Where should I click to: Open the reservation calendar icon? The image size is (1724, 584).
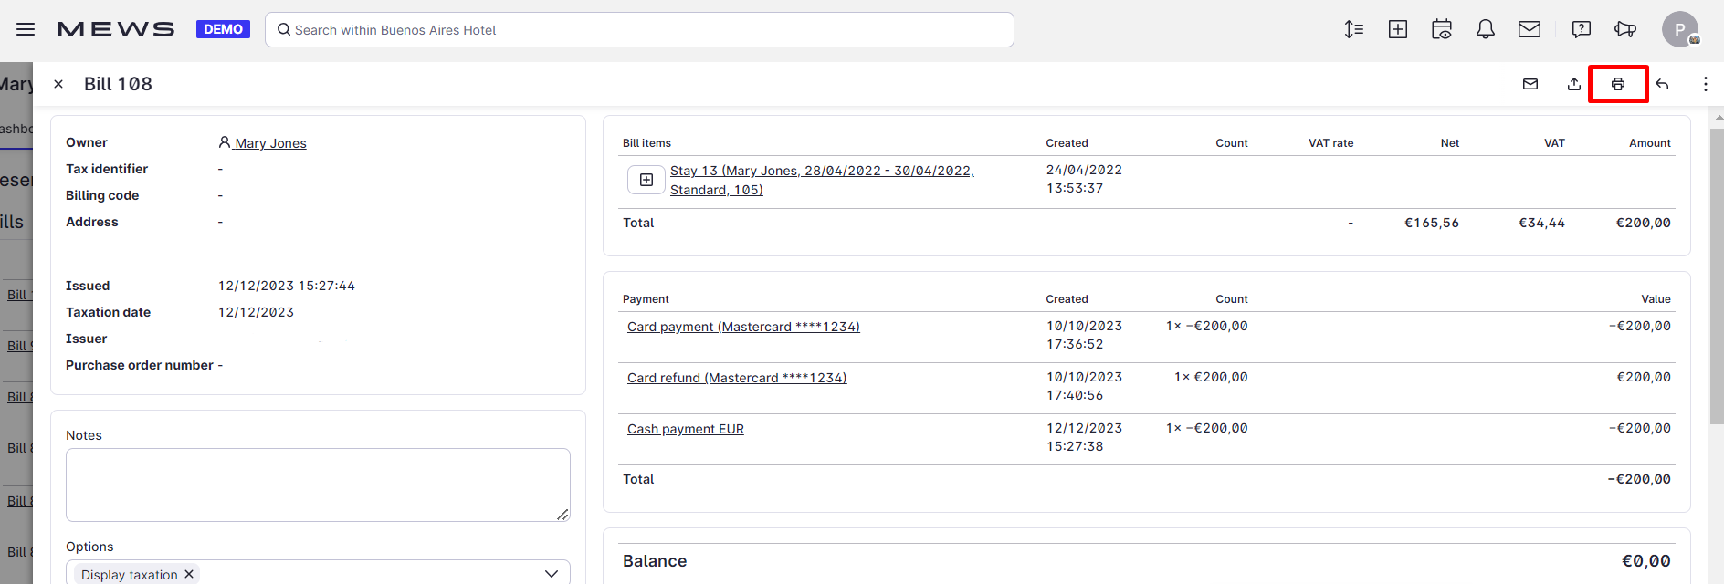1442,29
